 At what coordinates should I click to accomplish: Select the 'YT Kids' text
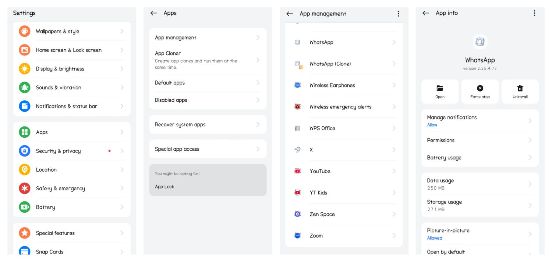tap(318, 193)
